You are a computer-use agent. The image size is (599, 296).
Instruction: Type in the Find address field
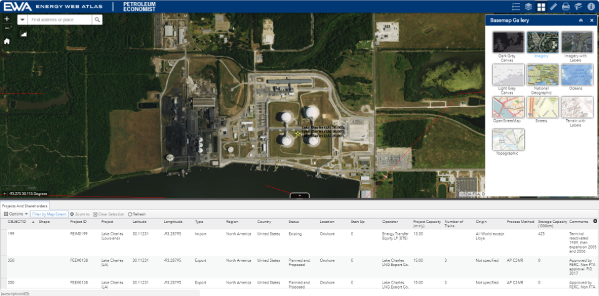point(60,20)
